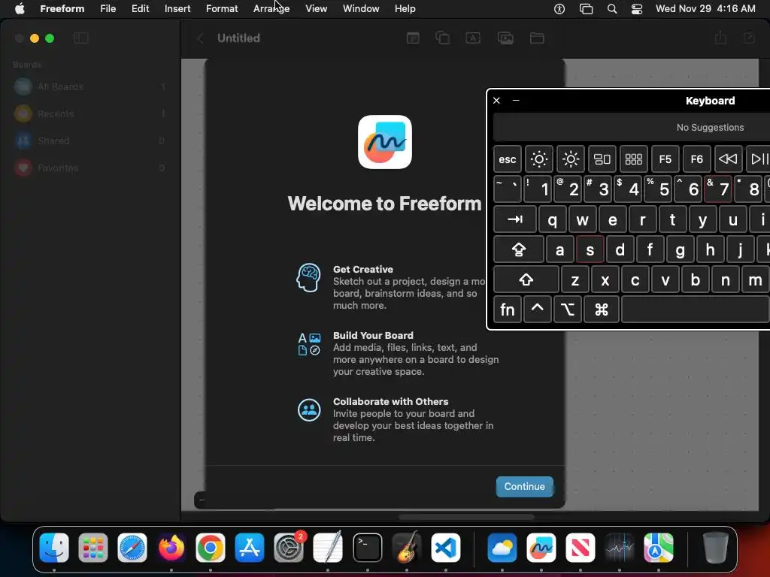
Task: Open Safari from the Dock
Action: tap(132, 548)
